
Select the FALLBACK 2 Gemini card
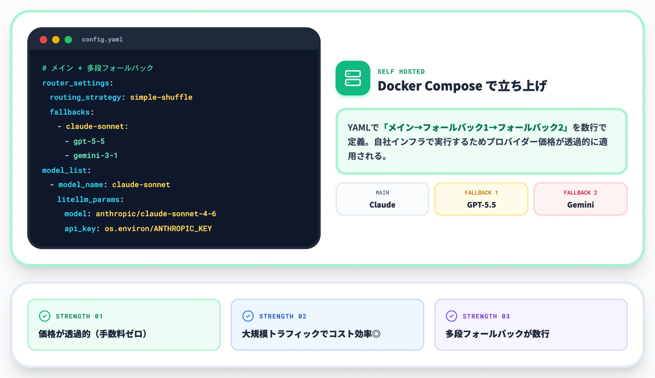[x=581, y=199]
